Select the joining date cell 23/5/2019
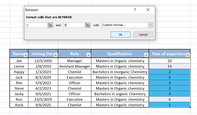The height and width of the screenshot is (115, 197). (43, 99)
